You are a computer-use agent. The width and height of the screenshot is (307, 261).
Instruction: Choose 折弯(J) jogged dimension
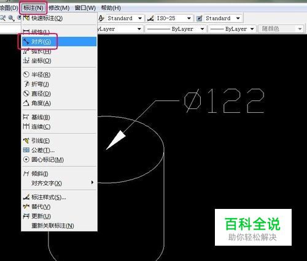[60, 84]
